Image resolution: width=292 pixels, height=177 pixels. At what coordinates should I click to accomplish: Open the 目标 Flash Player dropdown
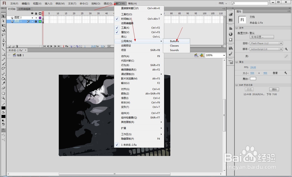266,43
